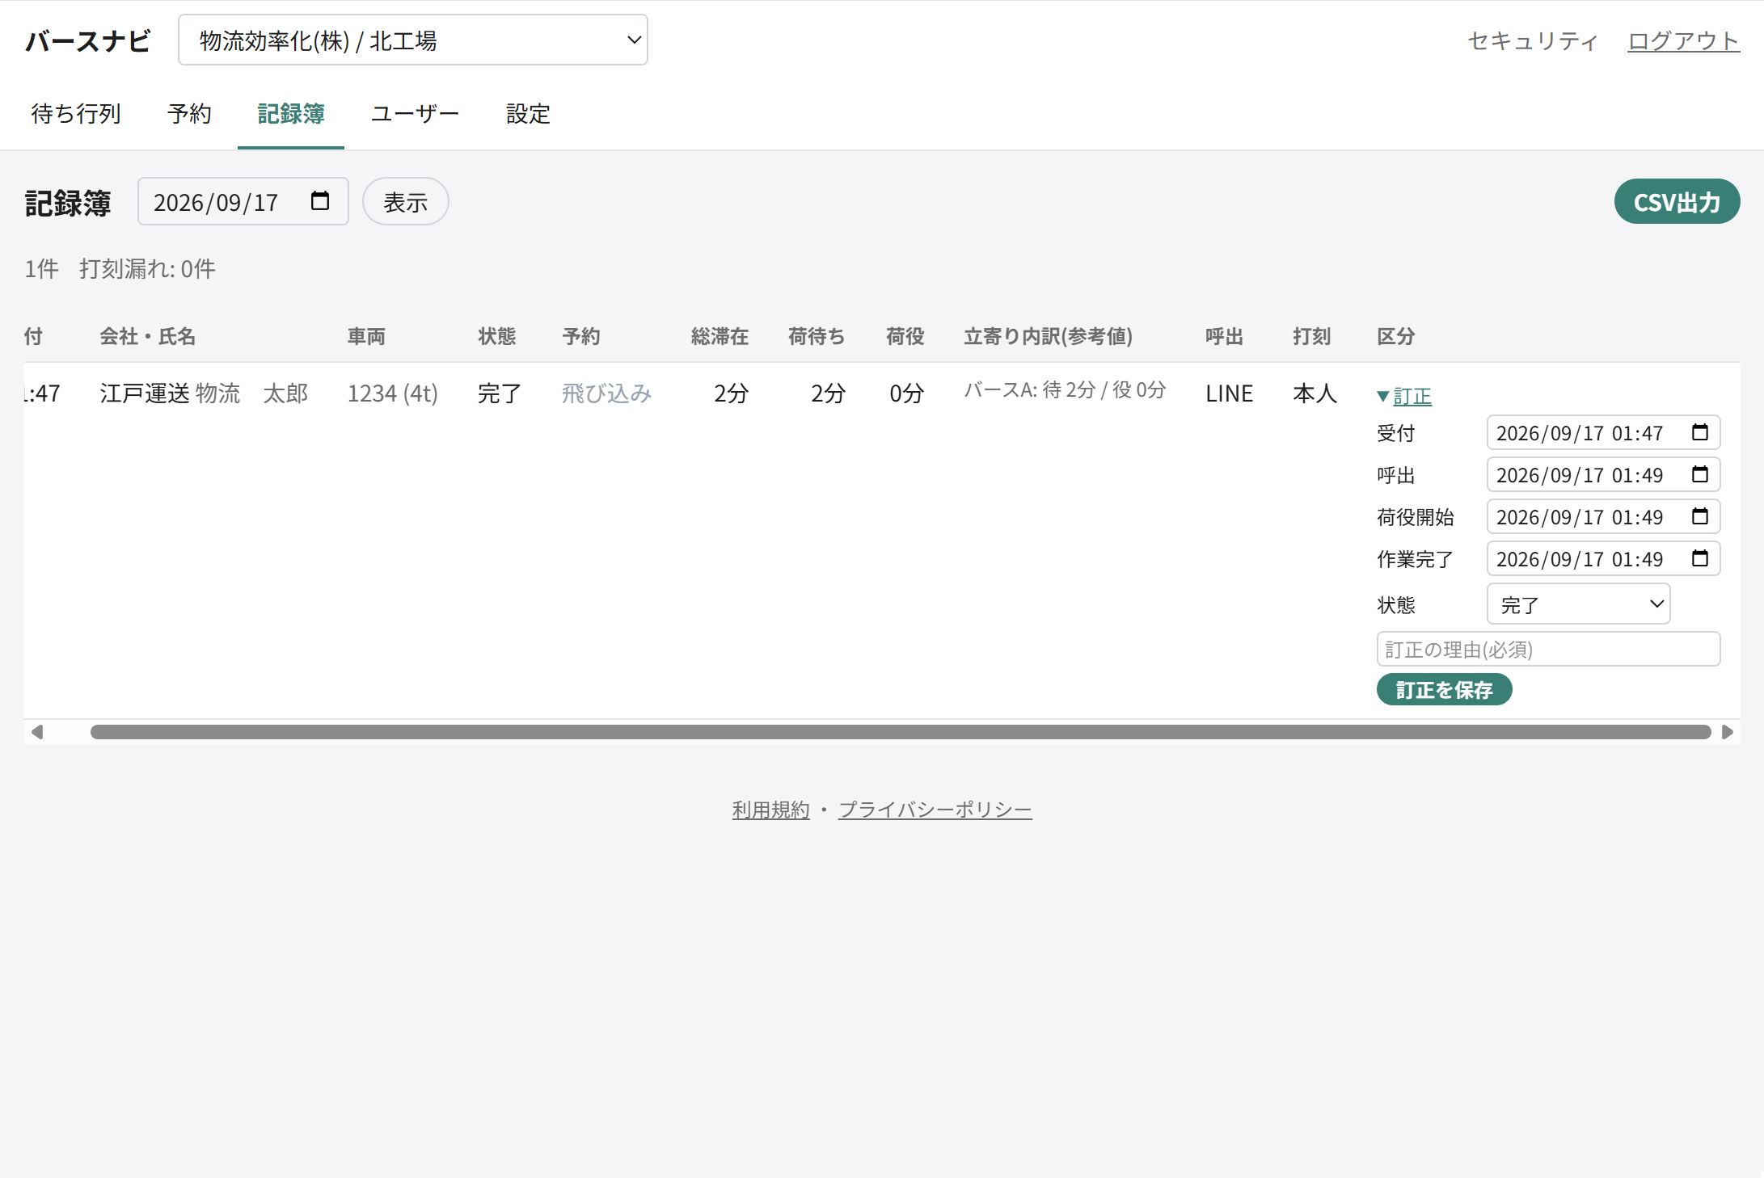Open the セキュリティ link
Viewport: 1764px width, 1178px height.
click(1533, 40)
